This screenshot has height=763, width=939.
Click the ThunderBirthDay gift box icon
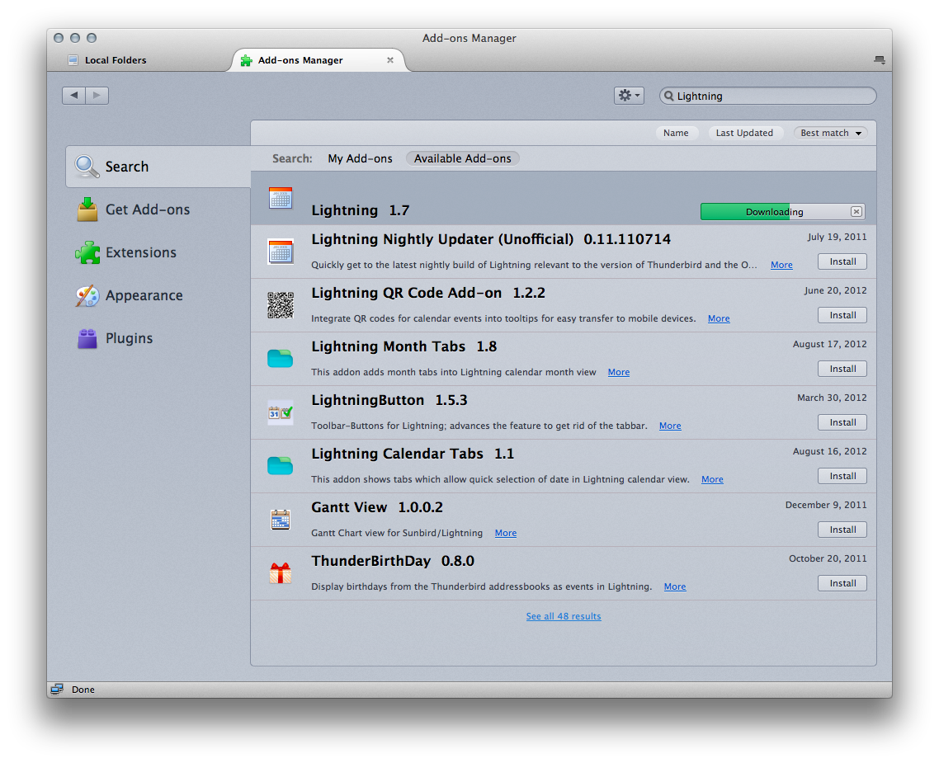click(281, 573)
